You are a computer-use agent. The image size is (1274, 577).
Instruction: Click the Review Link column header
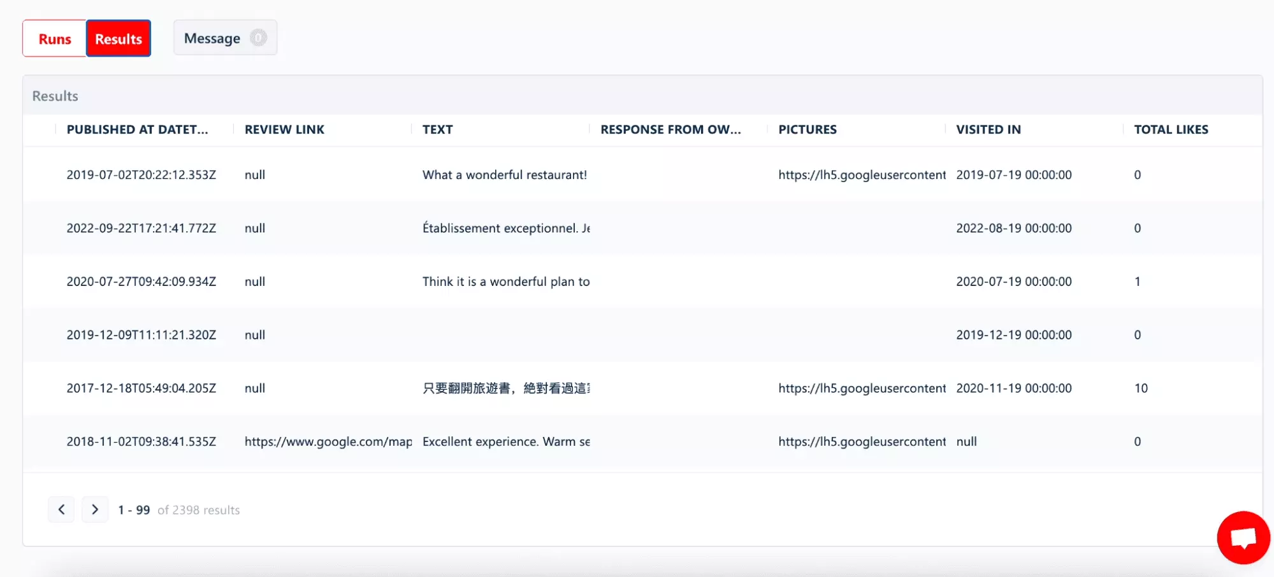coord(284,129)
